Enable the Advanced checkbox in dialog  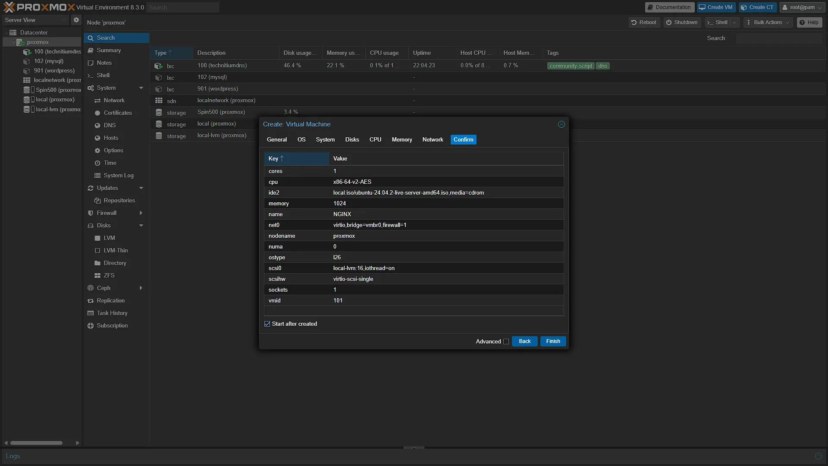point(506,342)
